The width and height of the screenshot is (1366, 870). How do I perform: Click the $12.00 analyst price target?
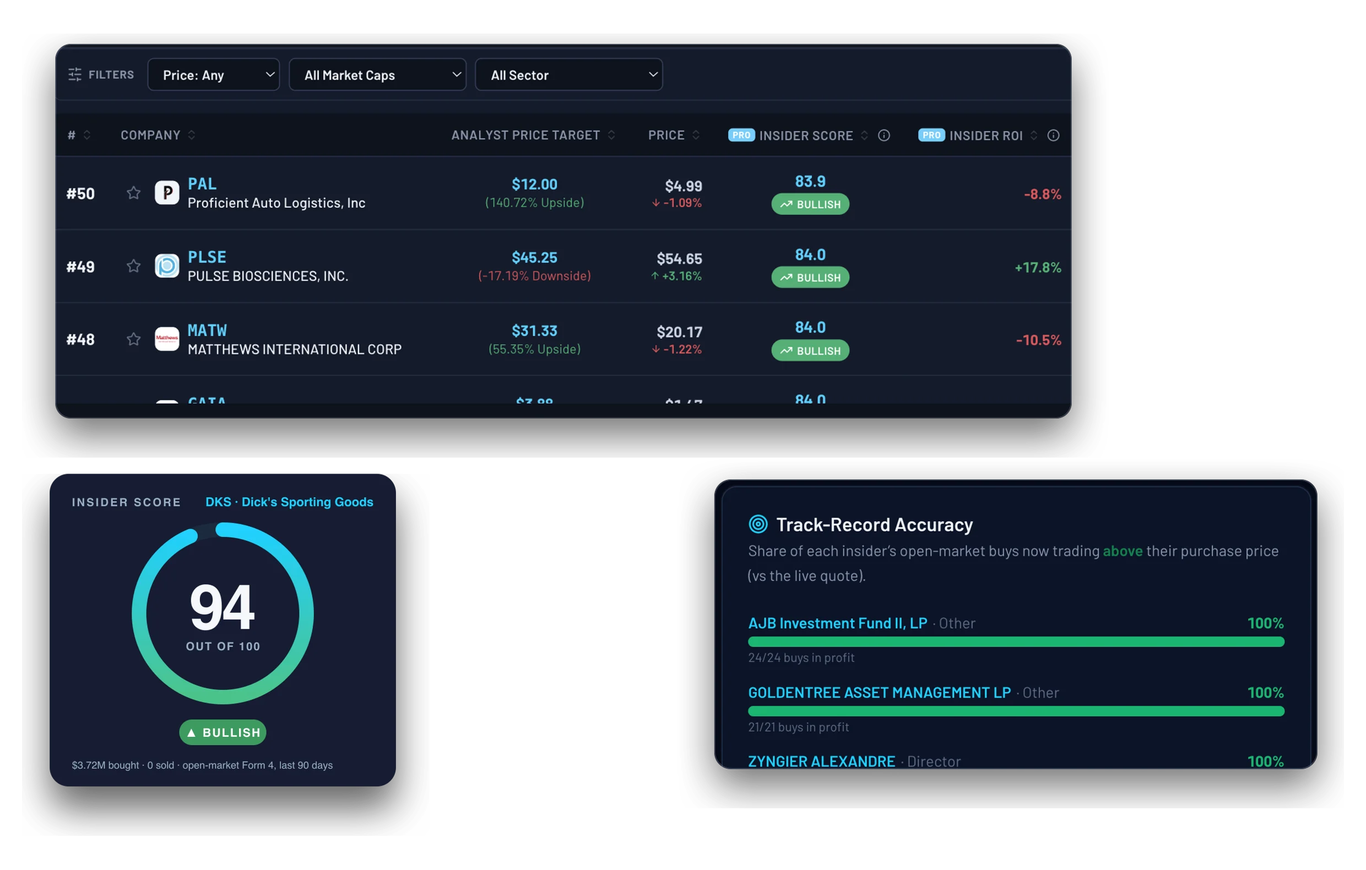[x=534, y=184]
